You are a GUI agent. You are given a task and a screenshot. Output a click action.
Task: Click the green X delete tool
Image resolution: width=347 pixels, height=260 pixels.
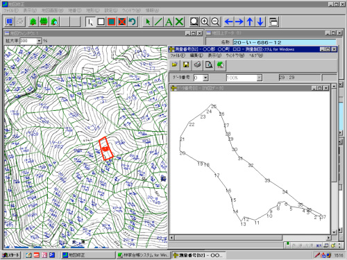coord(179,21)
